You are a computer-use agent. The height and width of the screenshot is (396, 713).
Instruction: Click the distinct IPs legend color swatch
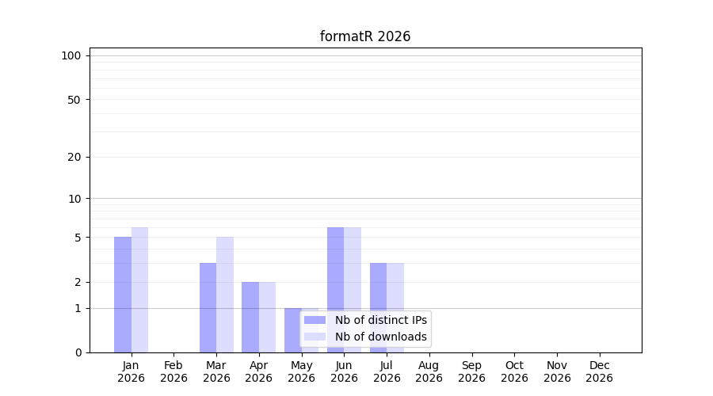[315, 320]
